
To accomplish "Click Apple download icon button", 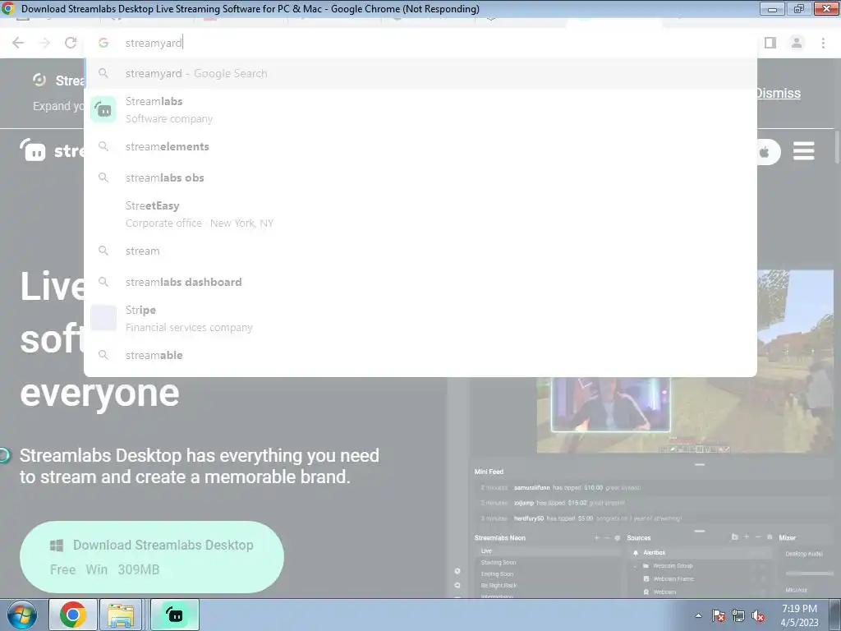I will click(766, 152).
